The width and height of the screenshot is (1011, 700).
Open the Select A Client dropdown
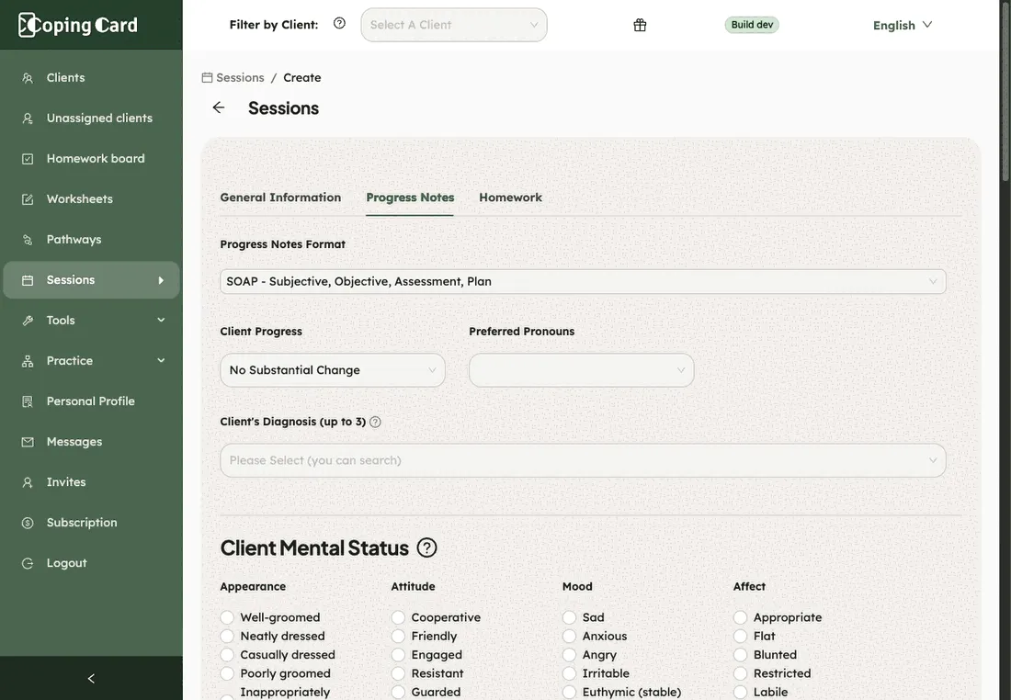pos(454,25)
